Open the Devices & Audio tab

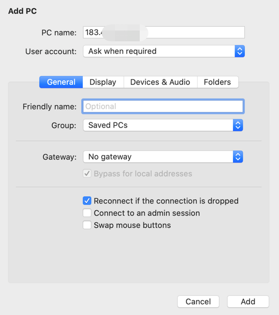(x=160, y=82)
